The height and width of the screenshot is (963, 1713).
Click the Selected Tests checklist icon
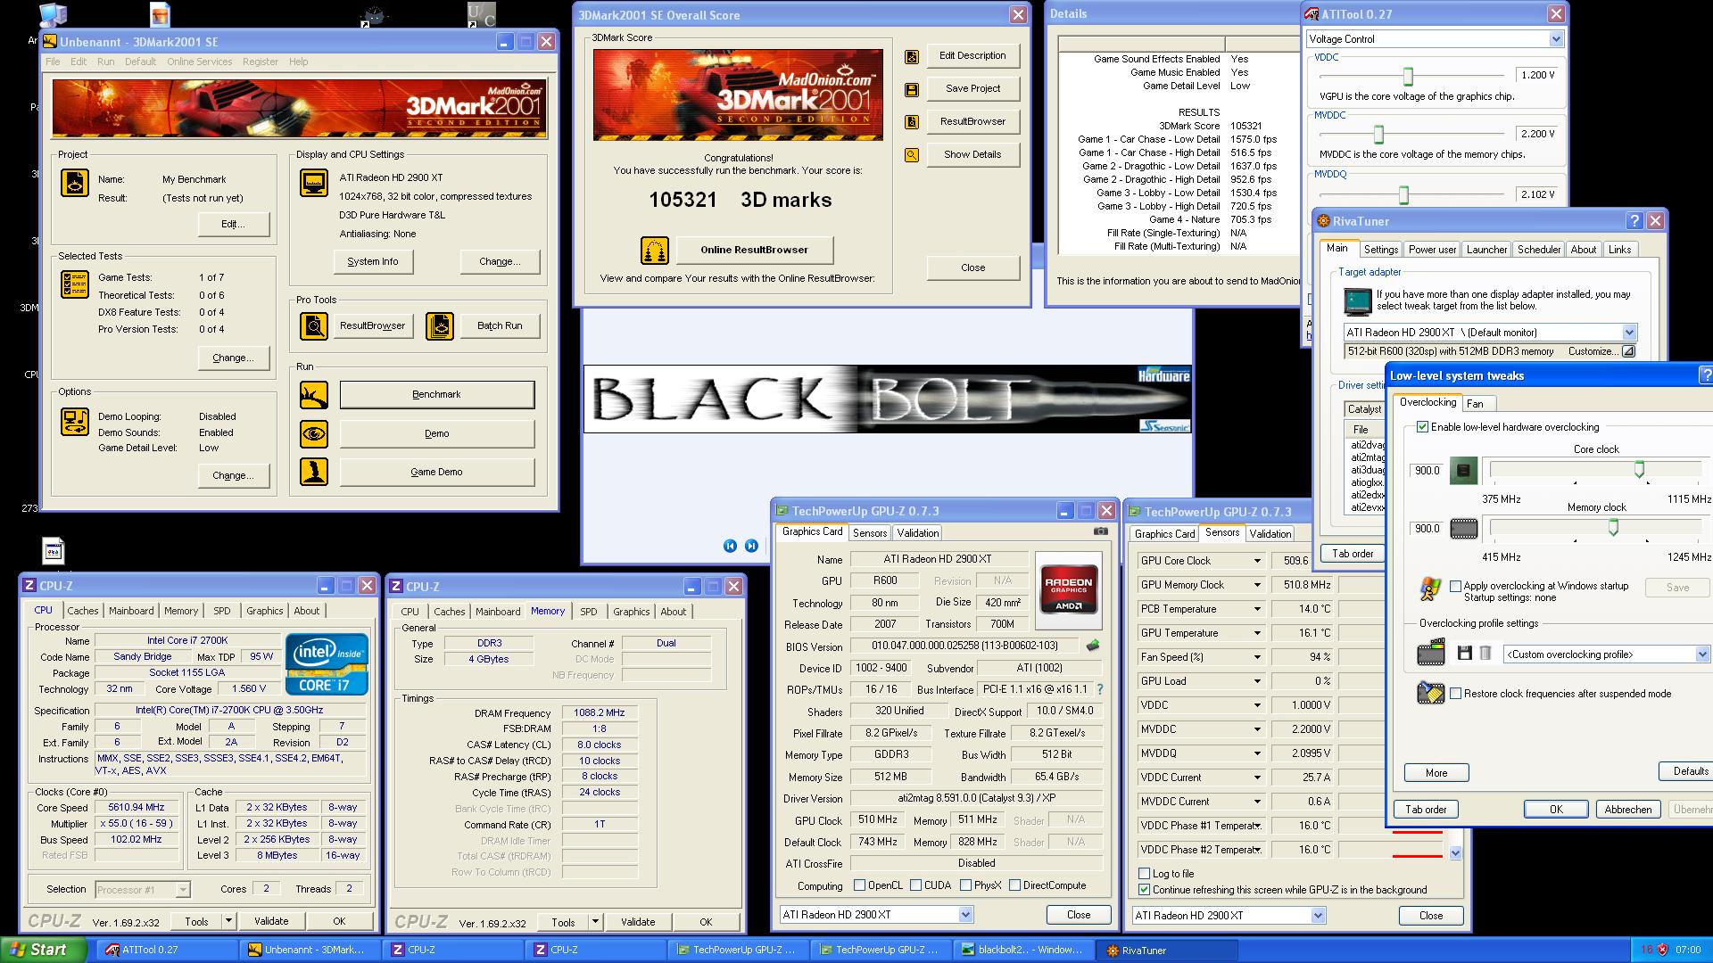coord(75,284)
